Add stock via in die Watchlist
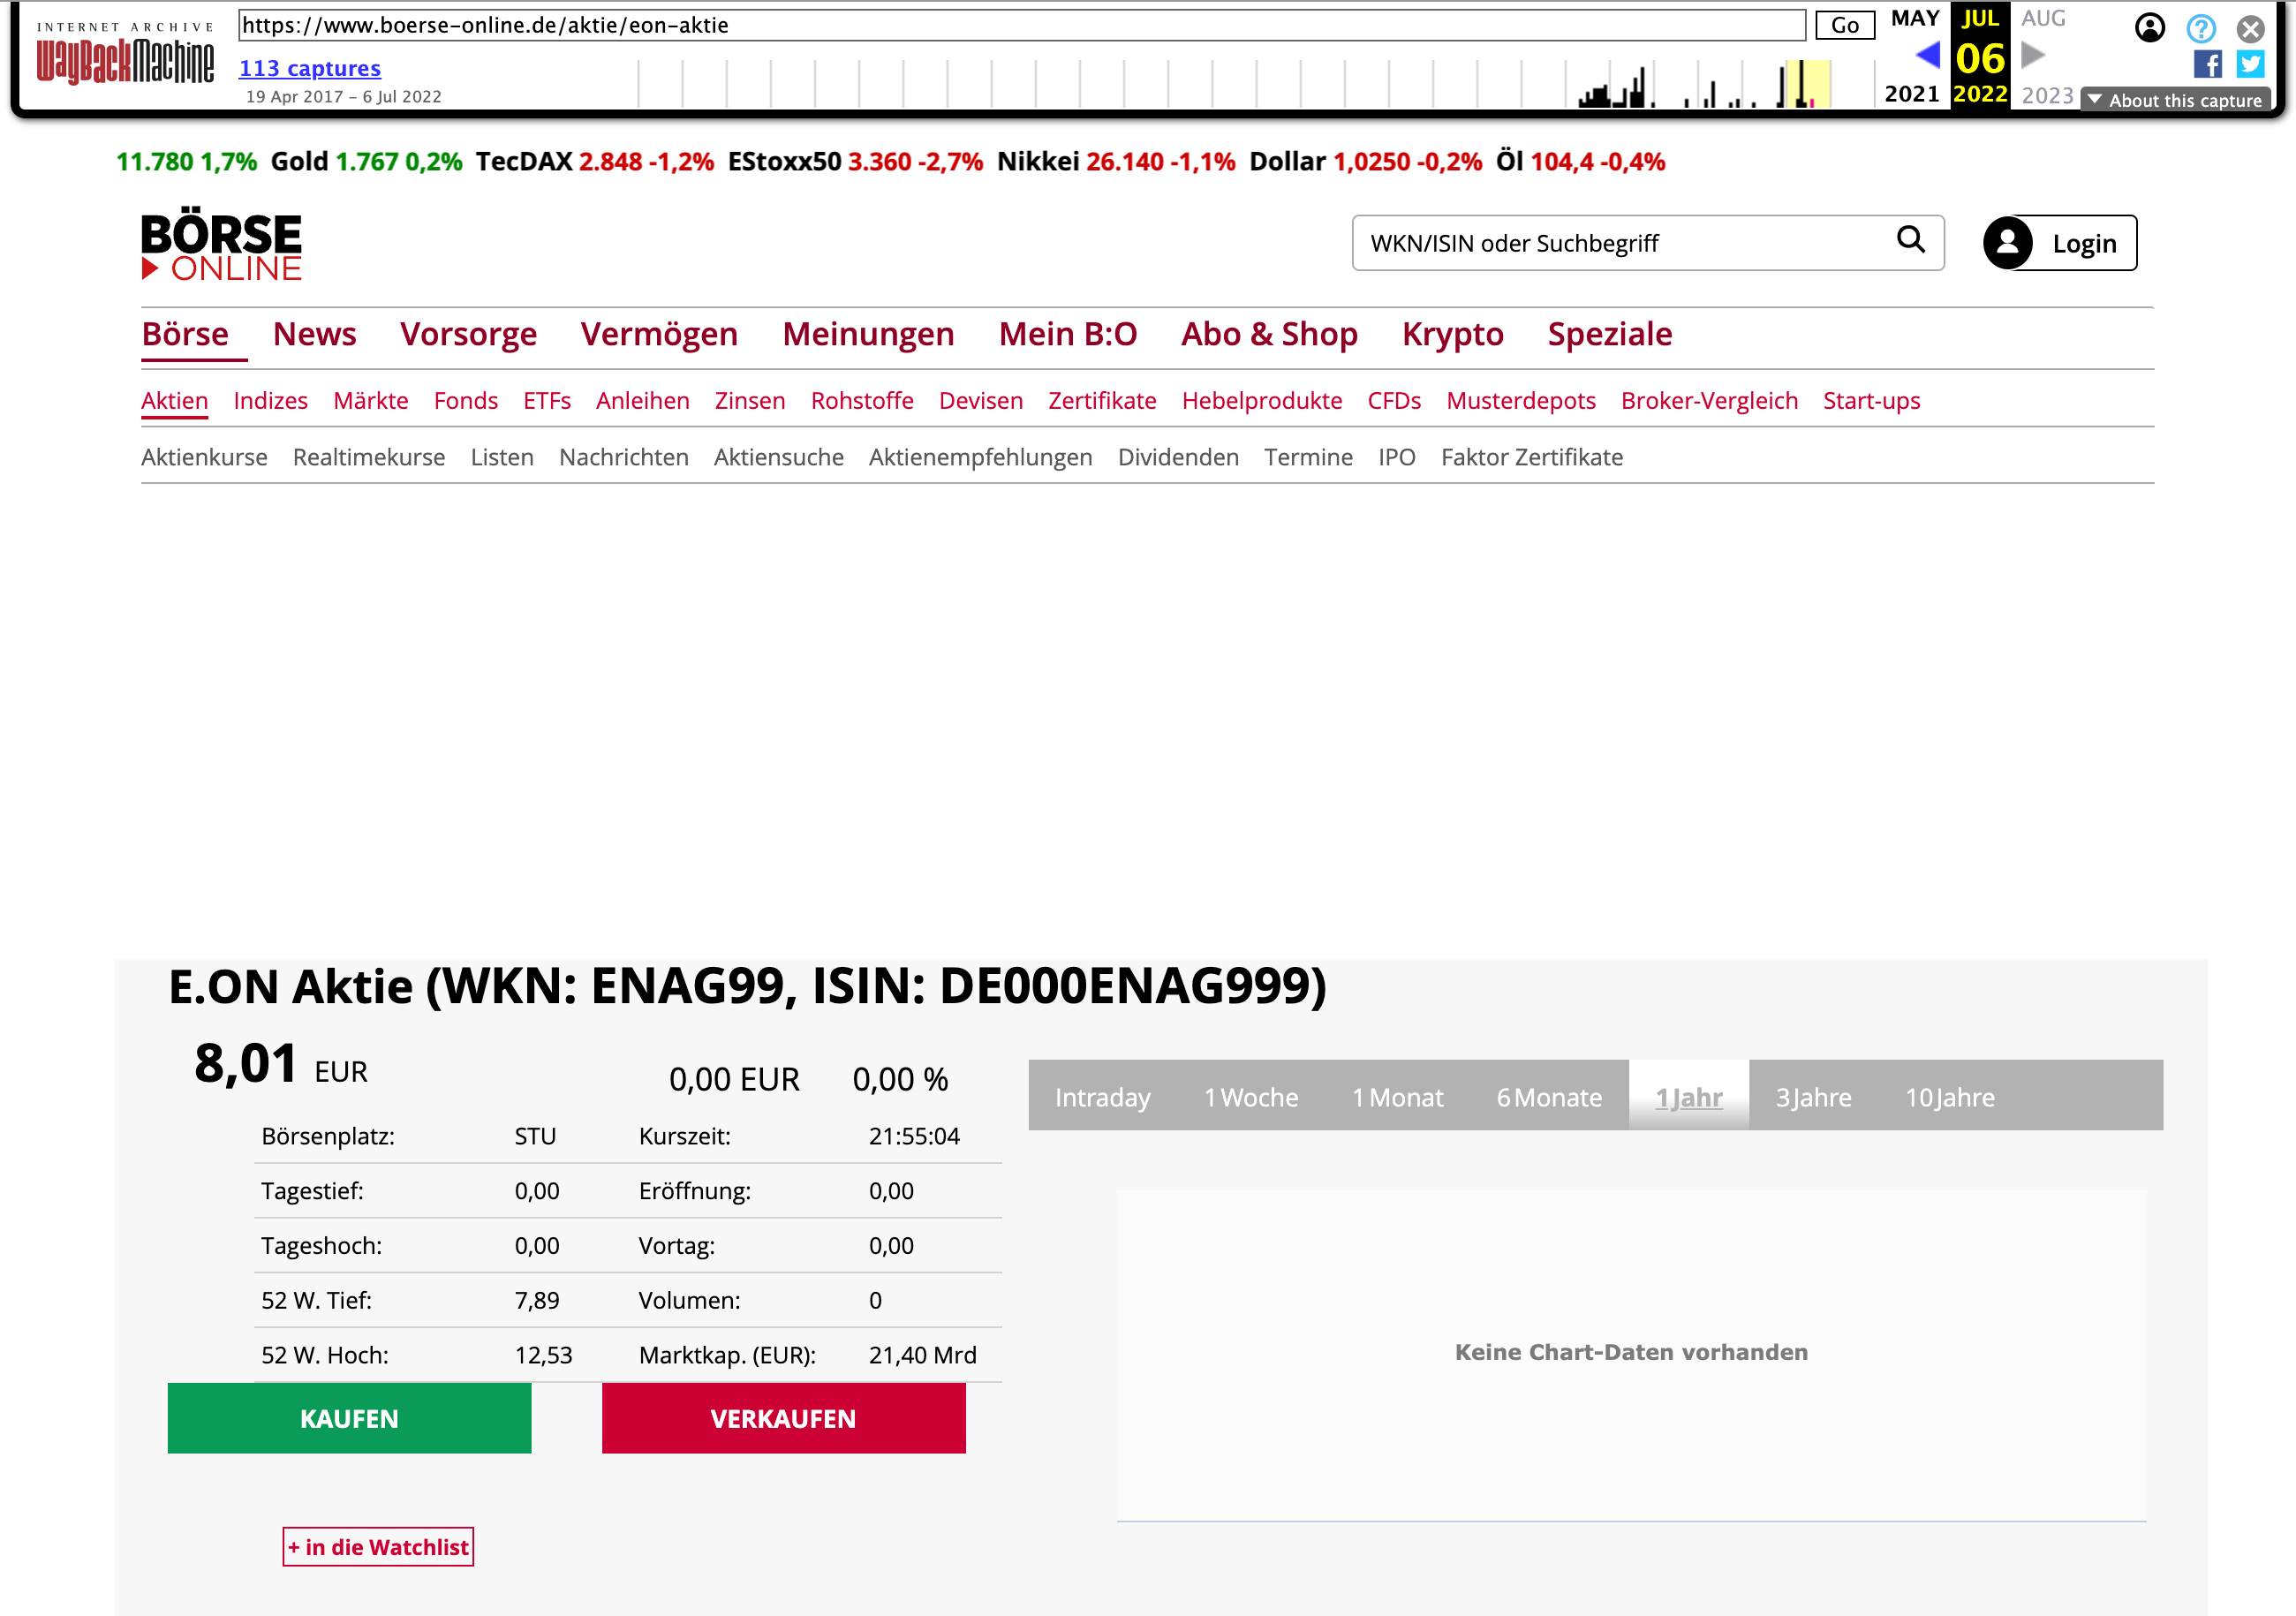The width and height of the screenshot is (2296, 1616). (x=378, y=1546)
